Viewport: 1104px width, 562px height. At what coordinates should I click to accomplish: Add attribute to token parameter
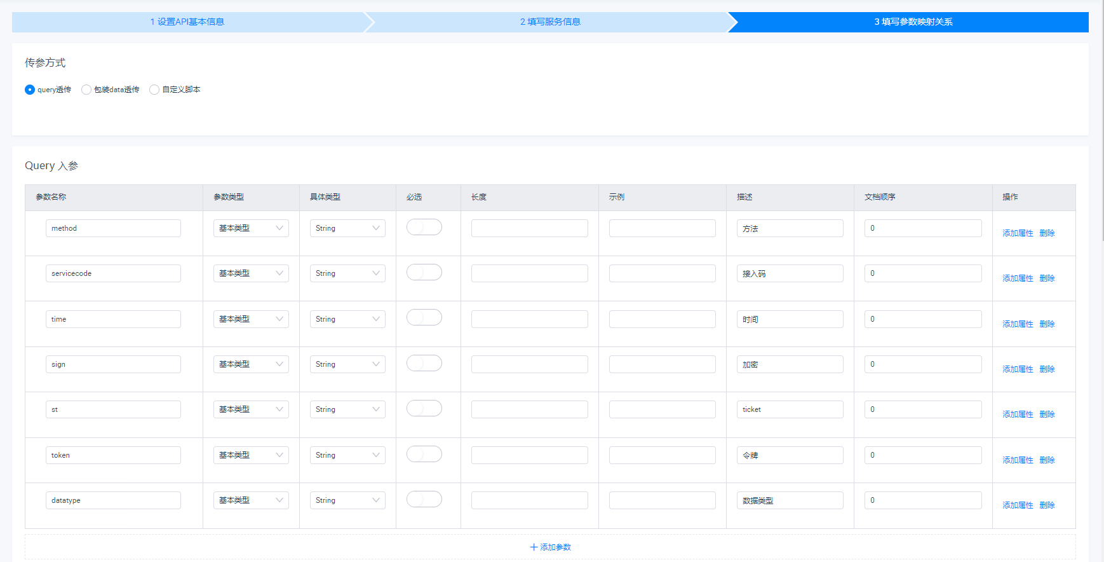1018,460
